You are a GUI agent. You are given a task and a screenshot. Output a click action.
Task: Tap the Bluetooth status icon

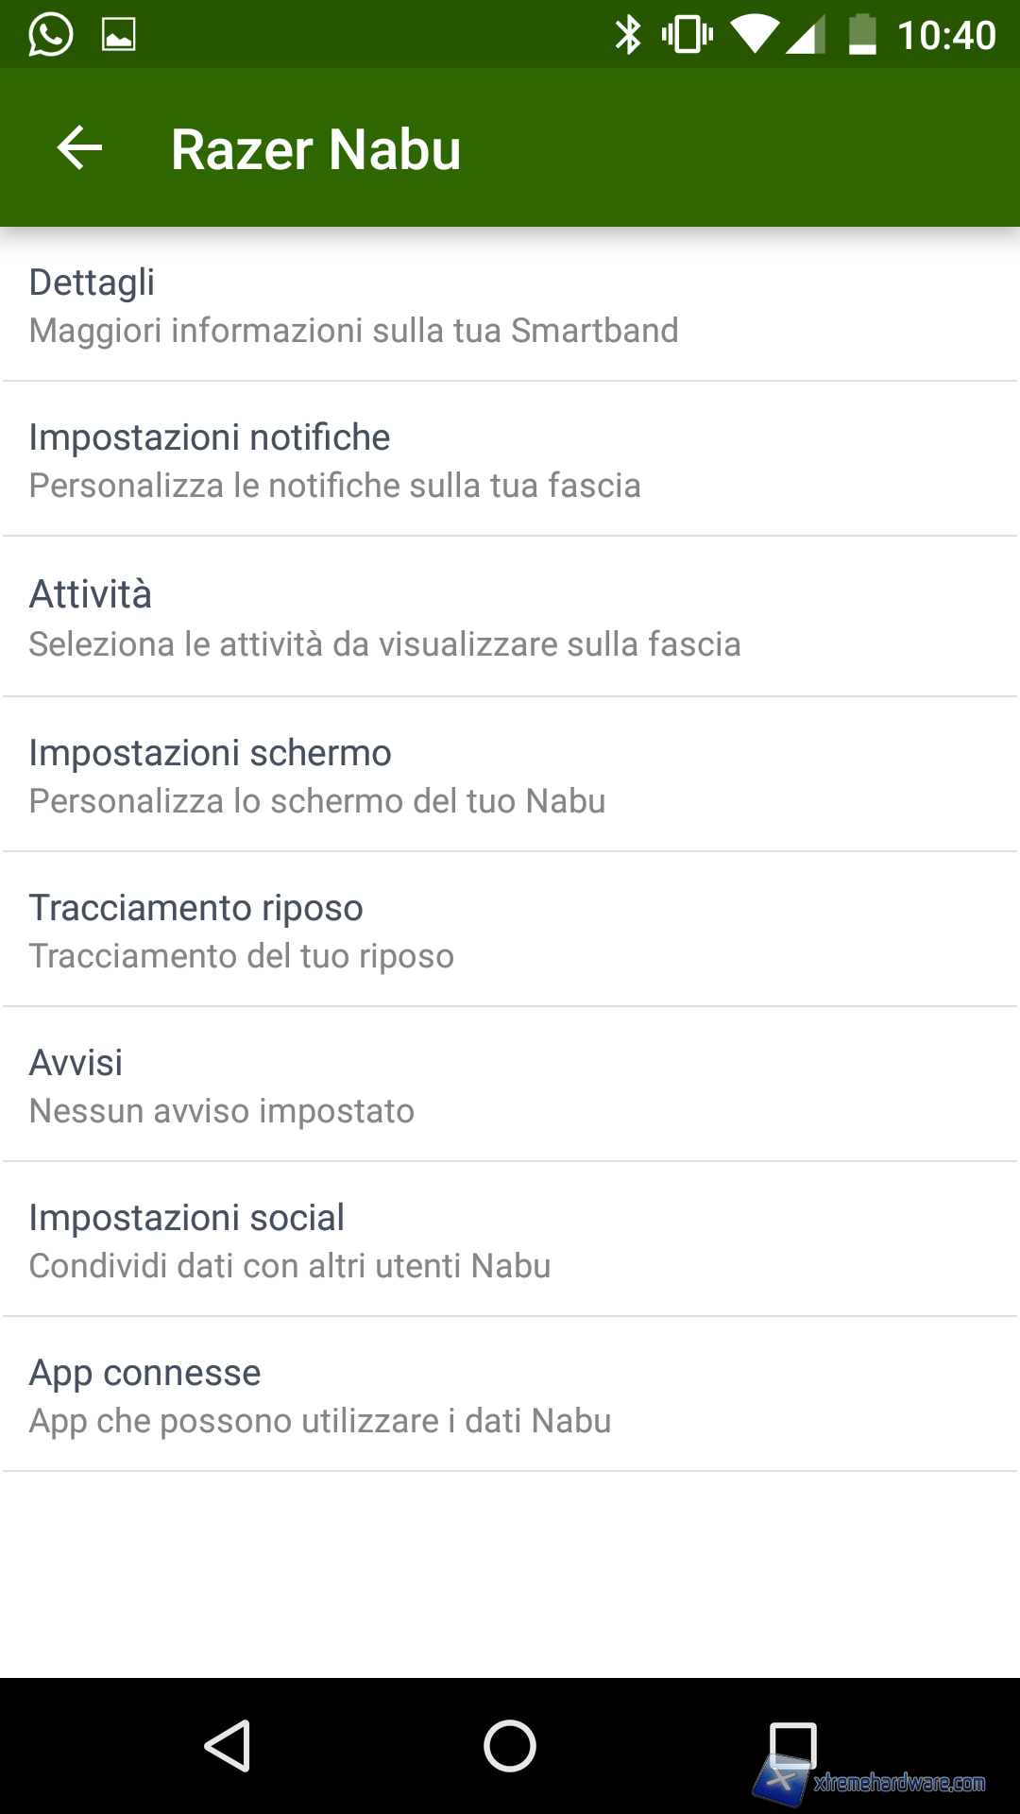[628, 35]
